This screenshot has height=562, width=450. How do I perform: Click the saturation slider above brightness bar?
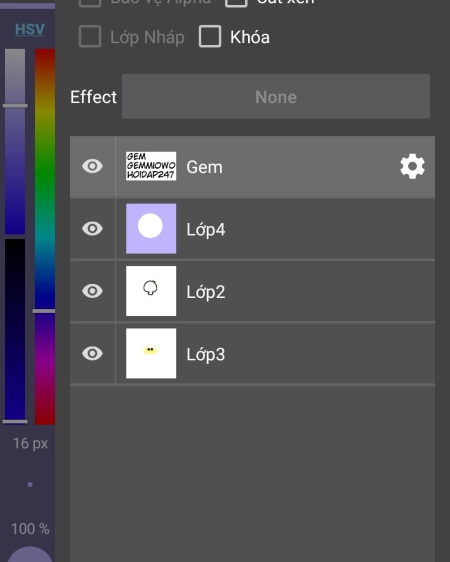[x=15, y=141]
